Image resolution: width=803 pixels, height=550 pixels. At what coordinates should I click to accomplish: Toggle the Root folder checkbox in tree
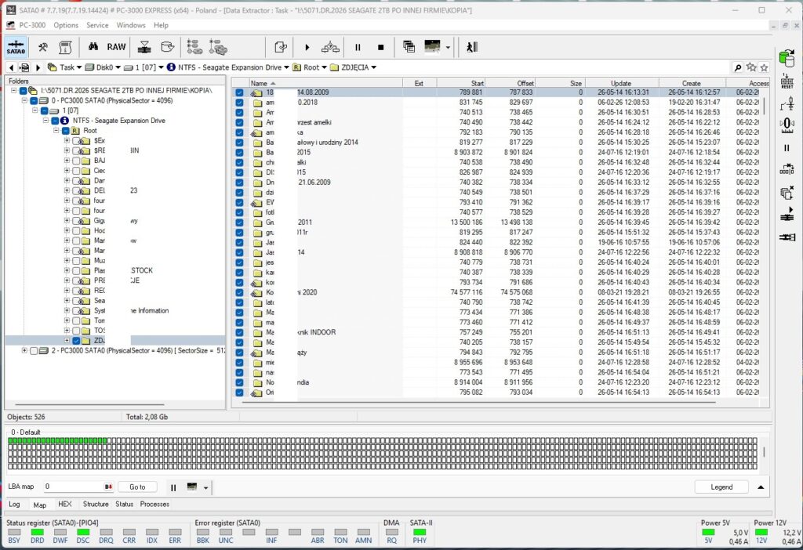click(66, 131)
